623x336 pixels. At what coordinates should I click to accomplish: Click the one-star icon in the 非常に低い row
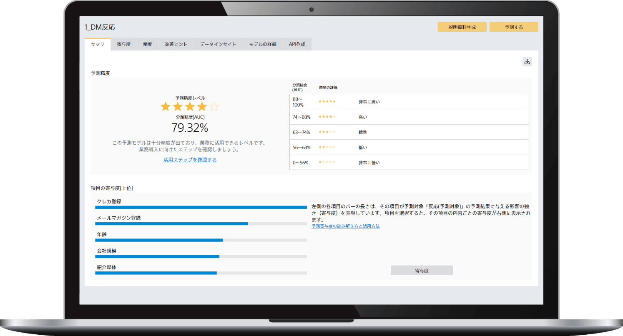327,163
